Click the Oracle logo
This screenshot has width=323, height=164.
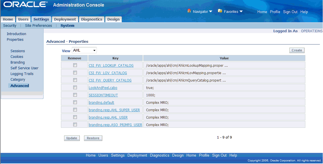coord(25,5)
